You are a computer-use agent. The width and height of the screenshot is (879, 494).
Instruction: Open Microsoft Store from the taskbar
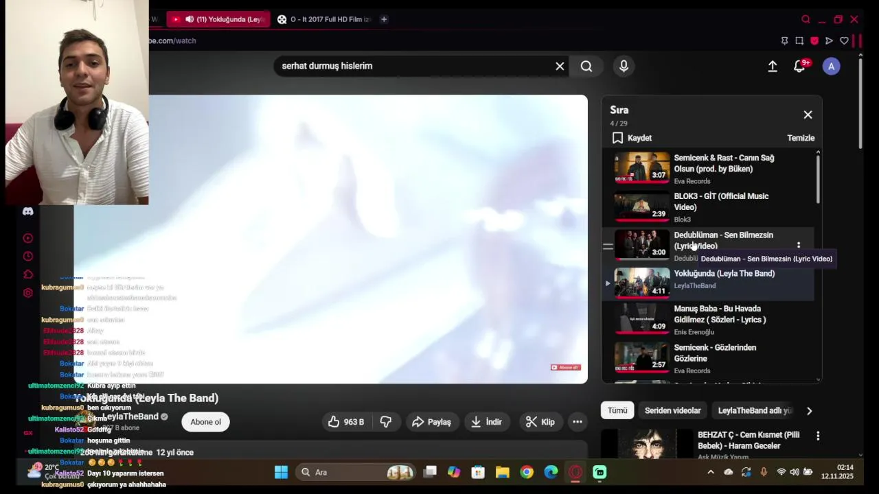[478, 472]
